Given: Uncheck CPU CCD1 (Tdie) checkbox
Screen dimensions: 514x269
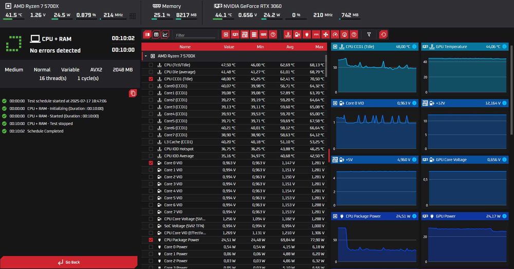Looking at the screenshot, I should 151,79.
